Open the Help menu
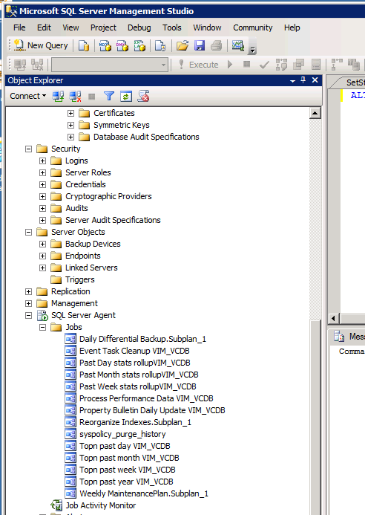The image size is (365, 515). tap(292, 27)
